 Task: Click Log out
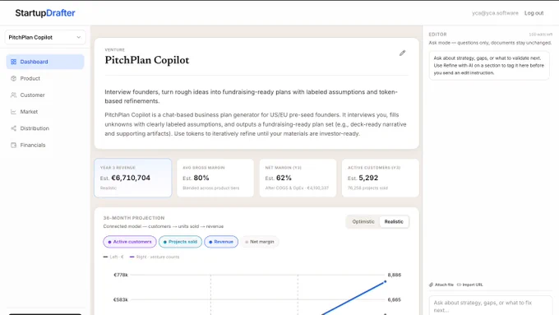coord(534,13)
